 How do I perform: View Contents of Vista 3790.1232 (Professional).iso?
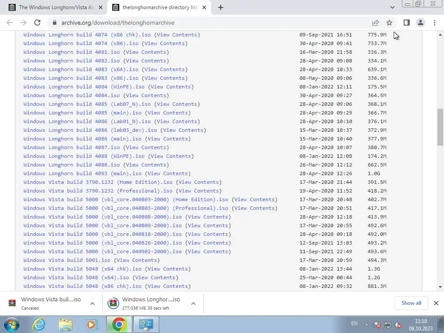pyautogui.click(x=199, y=191)
